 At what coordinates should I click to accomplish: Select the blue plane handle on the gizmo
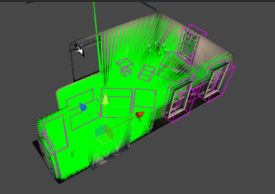click(x=100, y=132)
